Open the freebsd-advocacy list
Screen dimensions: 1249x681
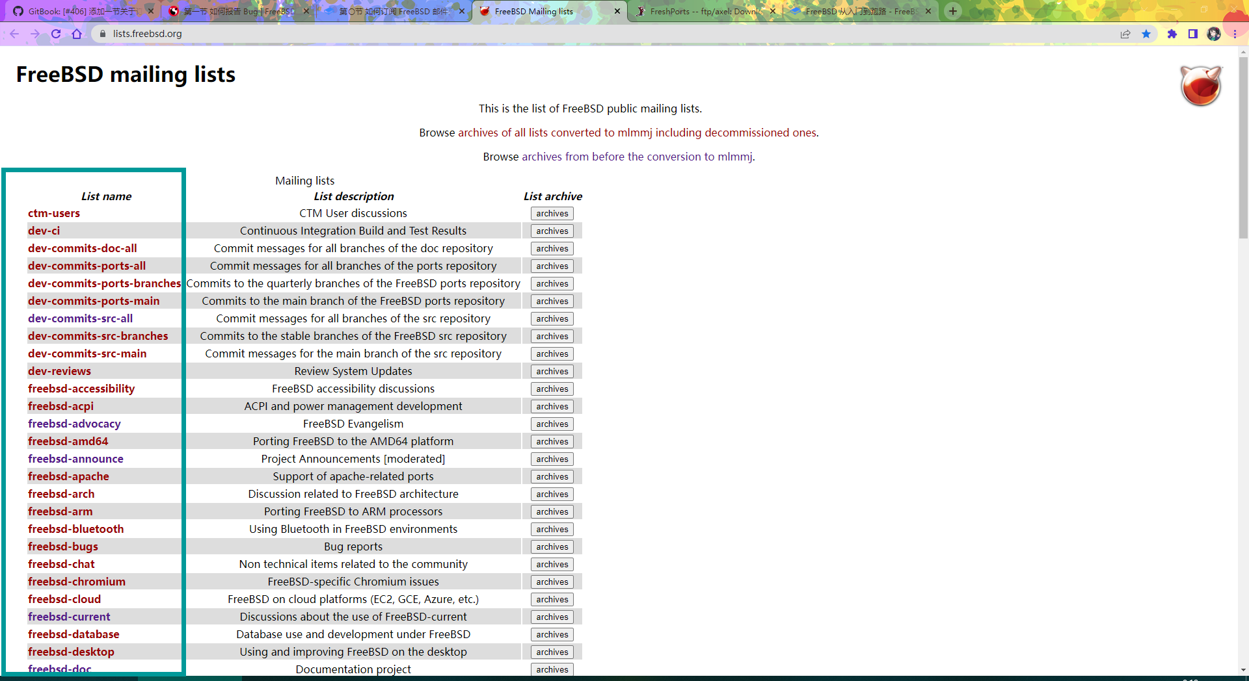(74, 424)
